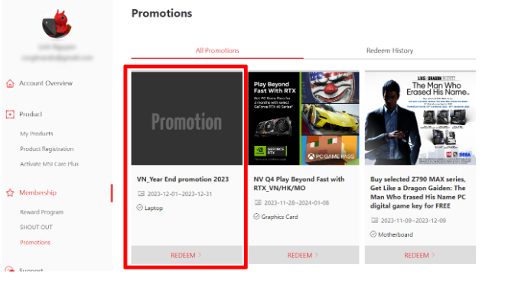Click the Motherboard category check icon
This screenshot has height=284, width=518.
[x=373, y=234]
